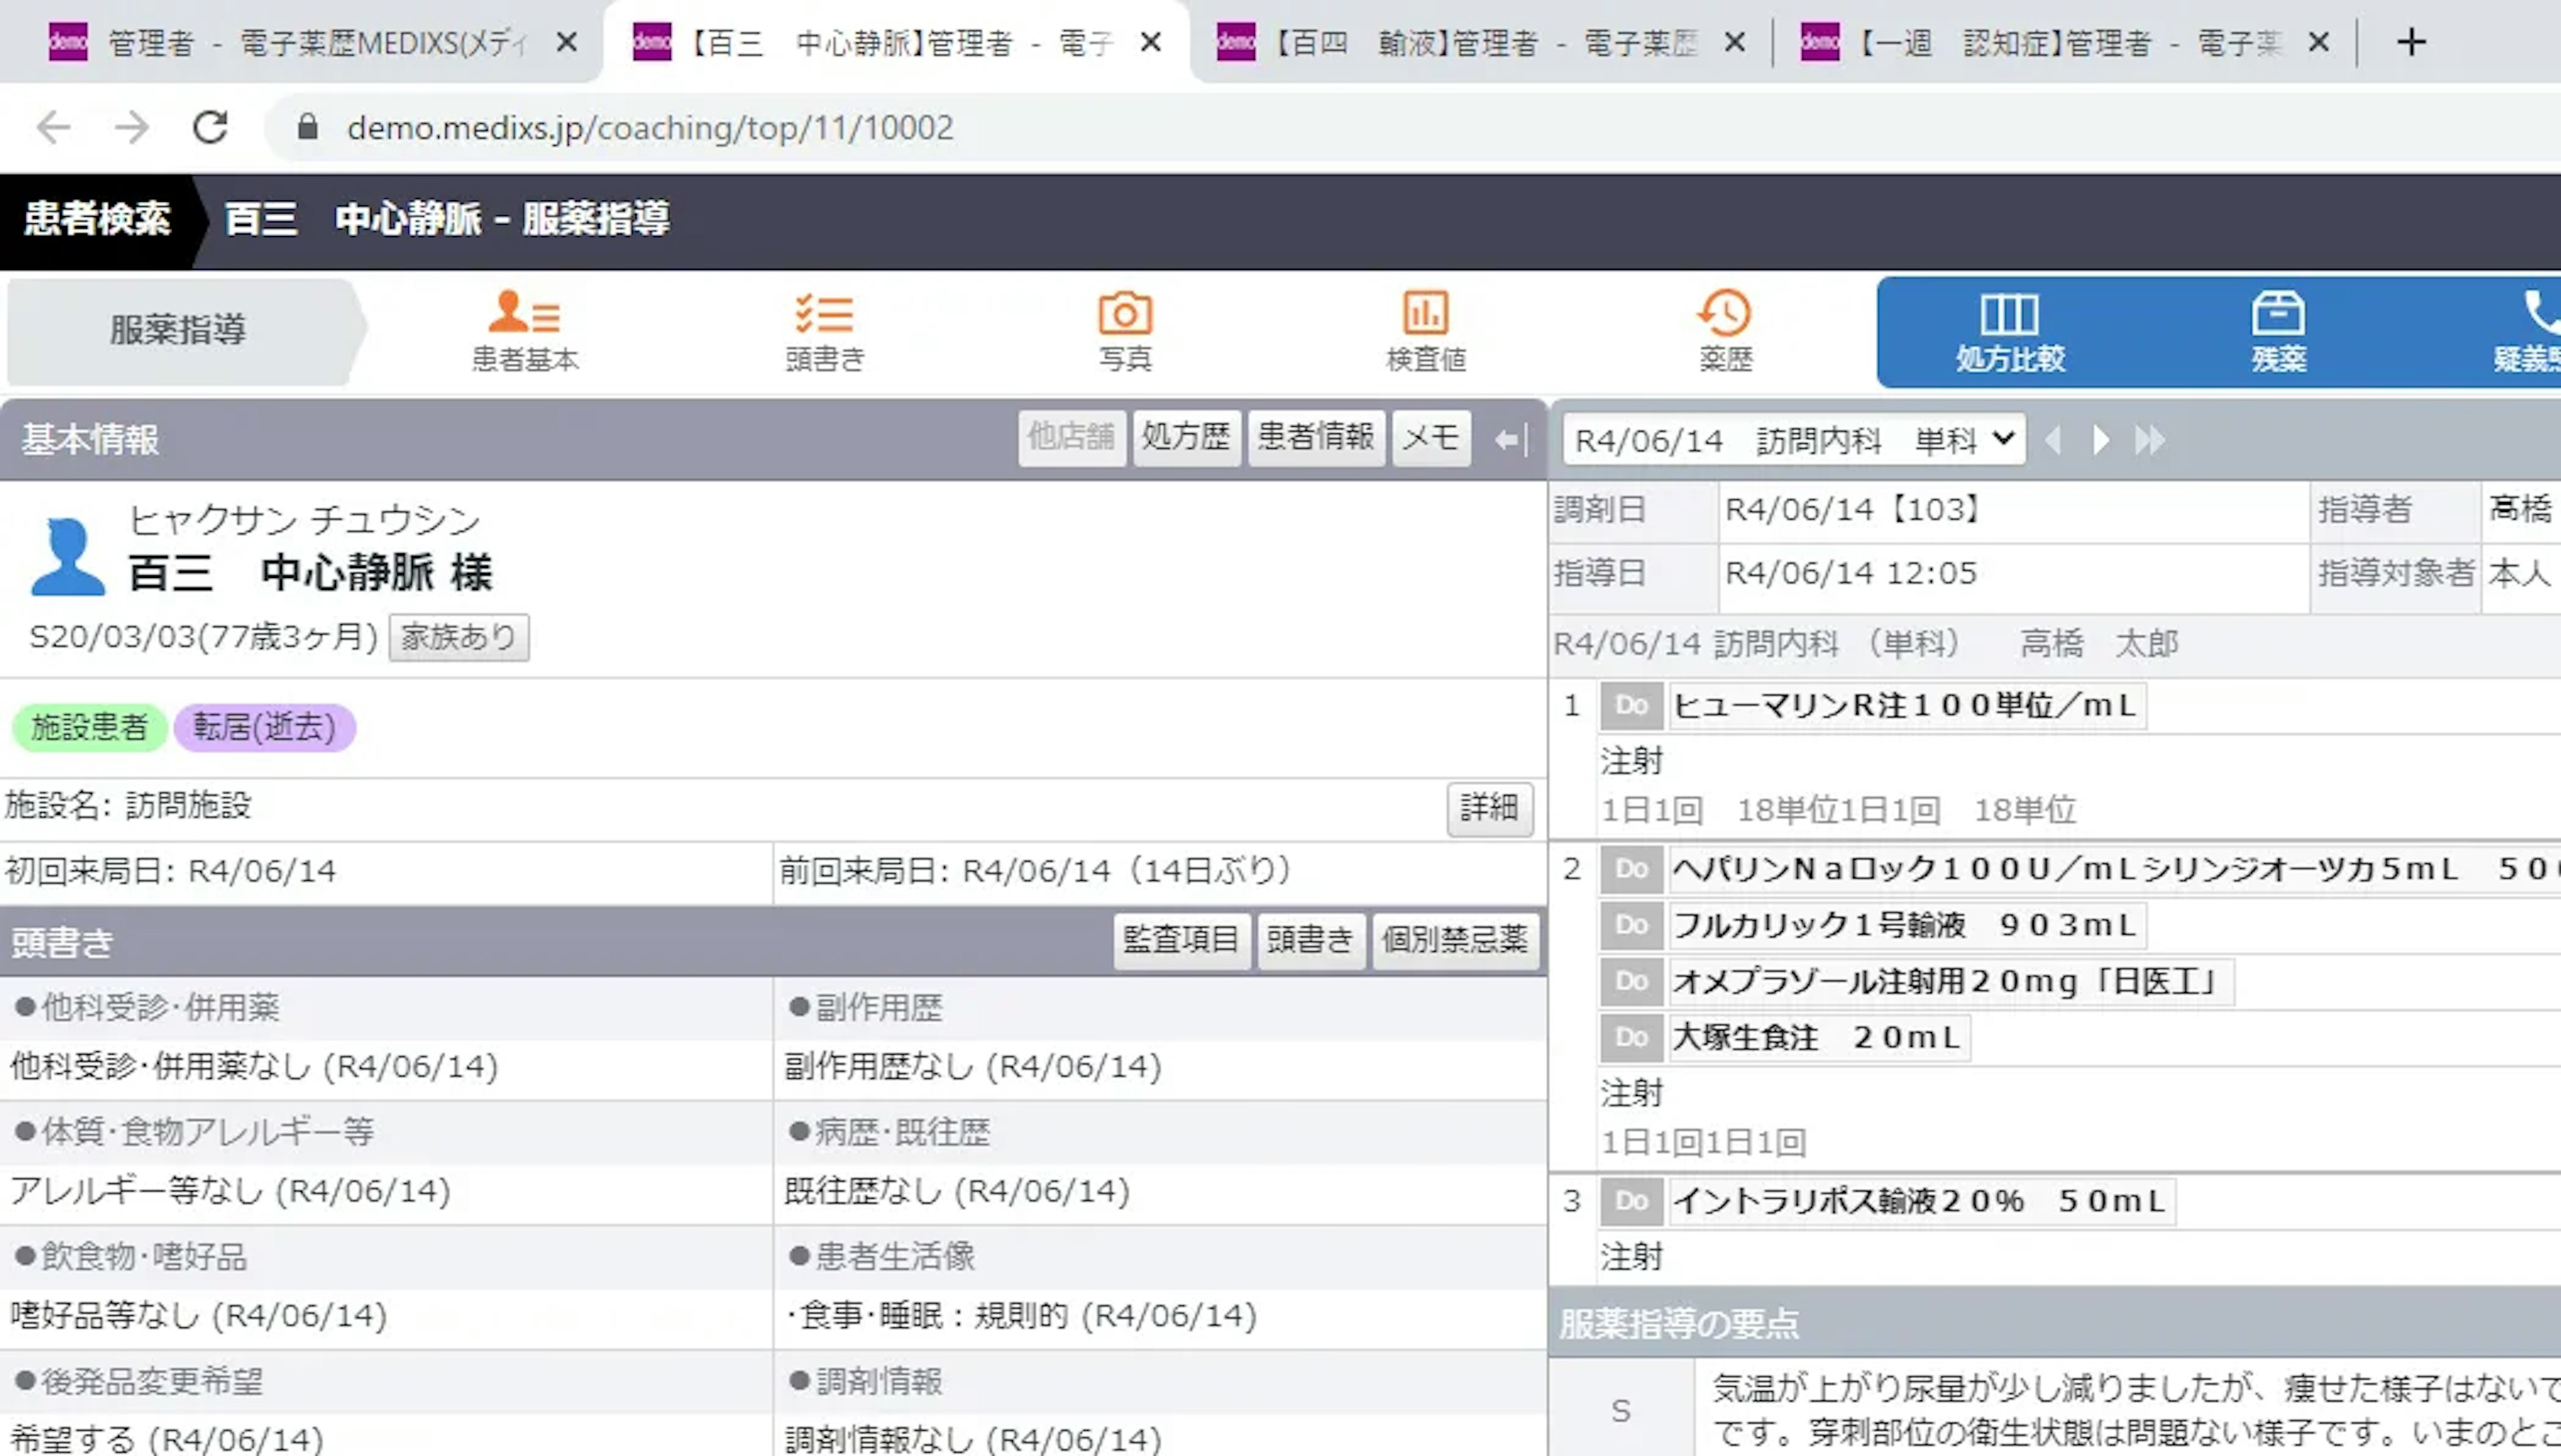Click the 個別禁忌薬 button

[1455, 940]
